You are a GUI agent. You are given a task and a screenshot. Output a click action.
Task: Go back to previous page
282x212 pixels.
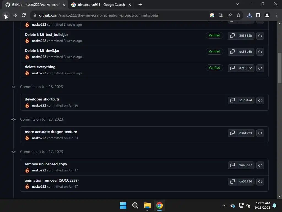pyautogui.click(x=6, y=15)
